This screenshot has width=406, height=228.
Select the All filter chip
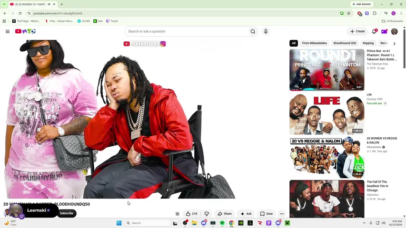tap(294, 43)
